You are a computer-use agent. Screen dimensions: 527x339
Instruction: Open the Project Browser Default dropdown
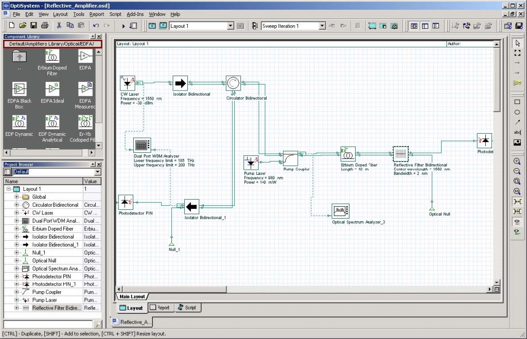(98, 172)
